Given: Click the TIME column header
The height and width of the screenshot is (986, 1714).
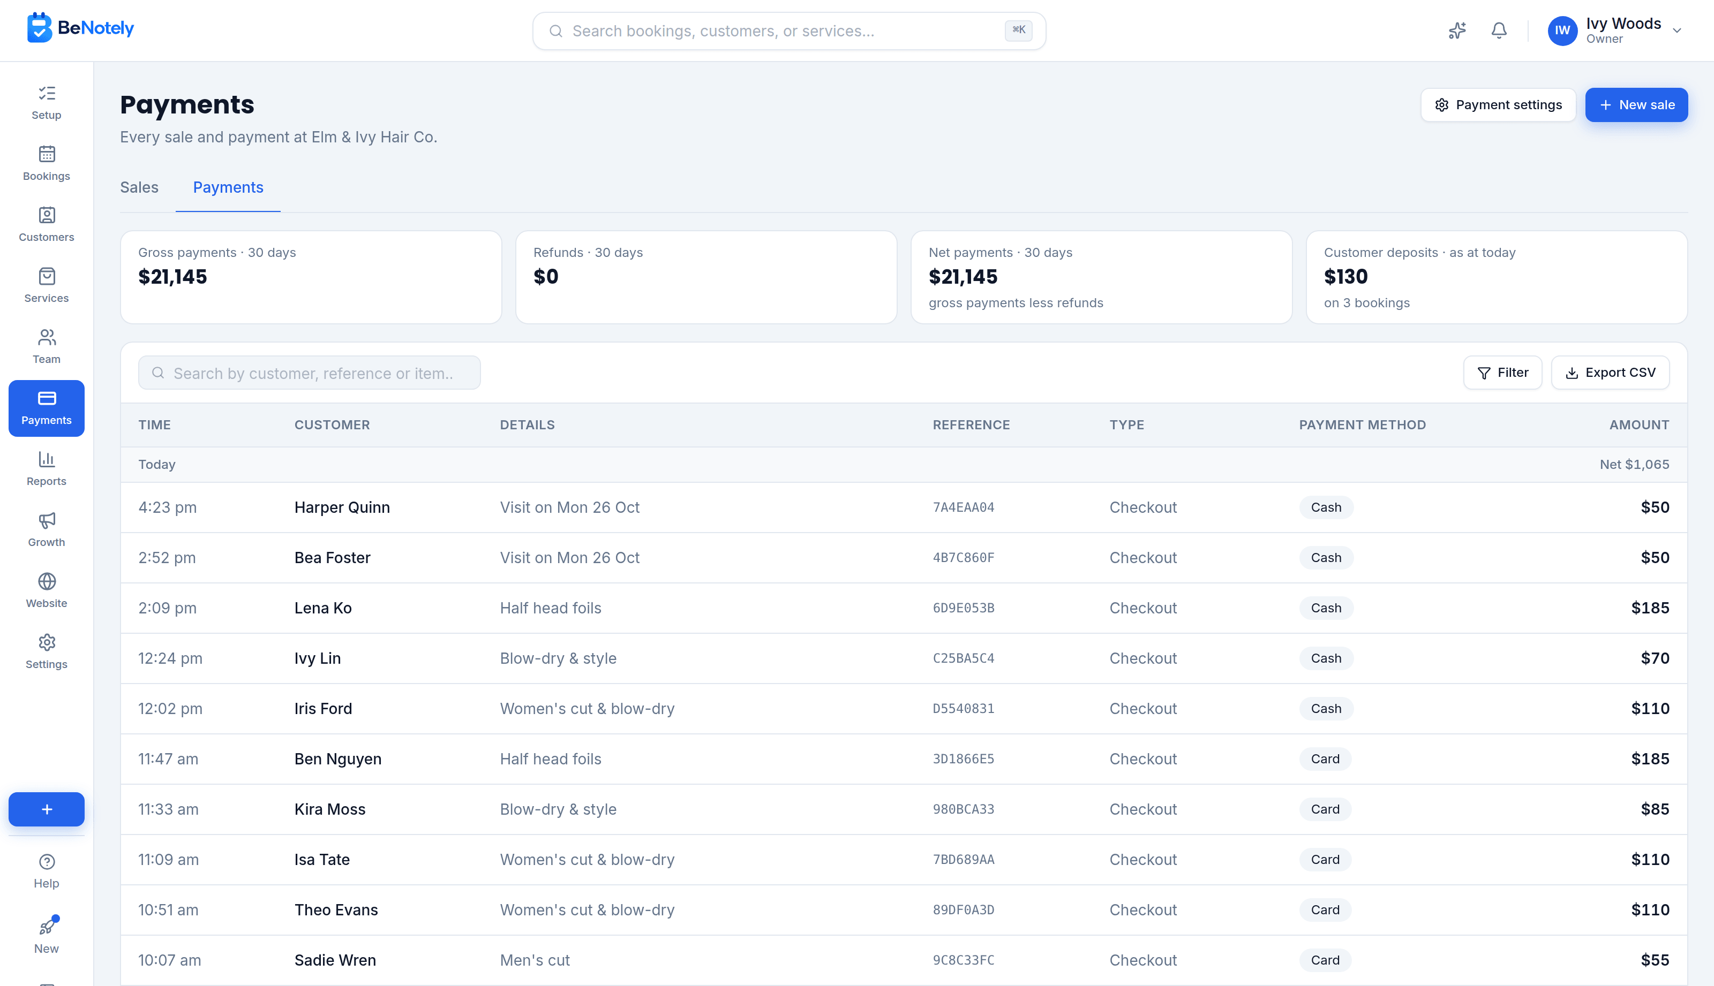Looking at the screenshot, I should pos(154,424).
